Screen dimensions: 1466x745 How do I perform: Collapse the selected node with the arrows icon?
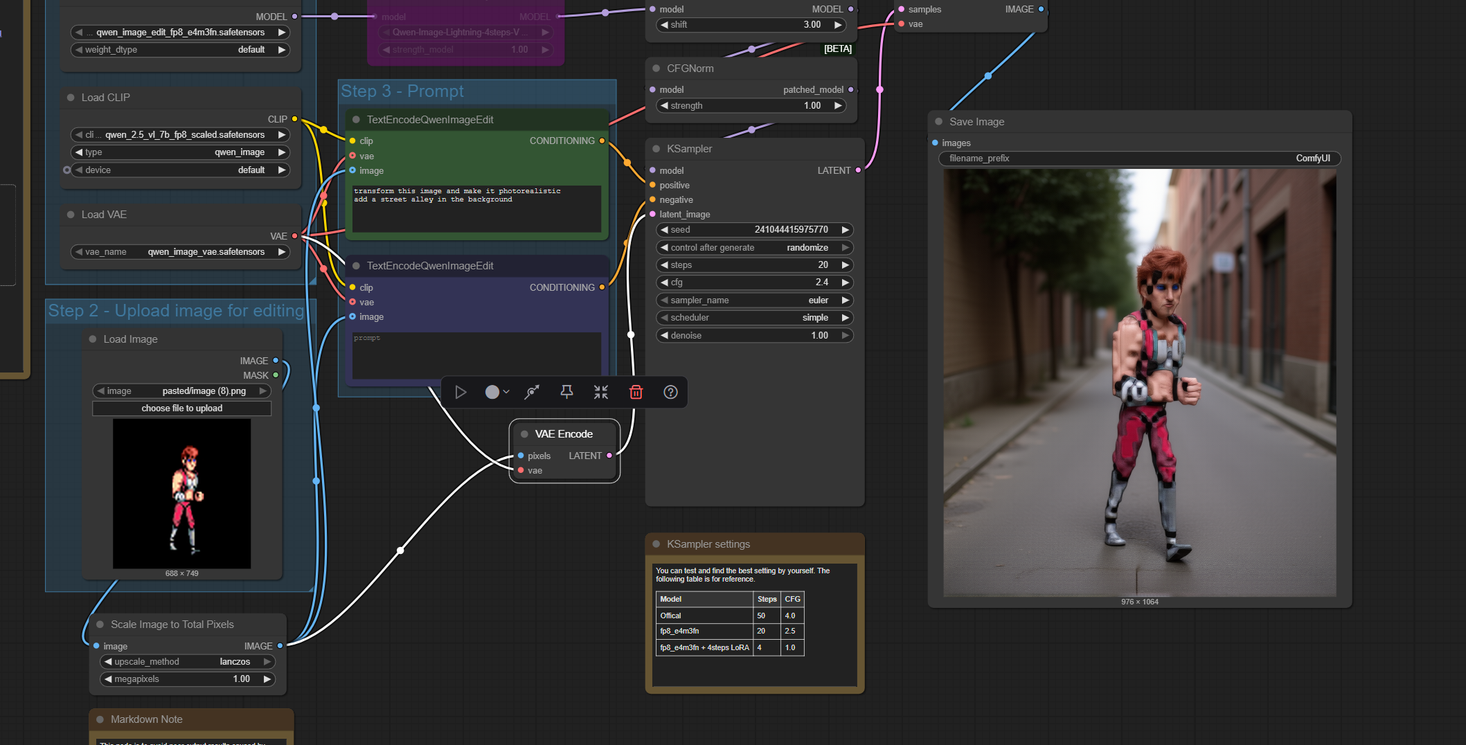click(x=601, y=393)
